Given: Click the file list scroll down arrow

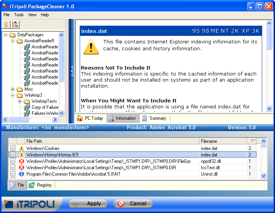Looking at the screenshot, I should pyautogui.click(x=263, y=176).
